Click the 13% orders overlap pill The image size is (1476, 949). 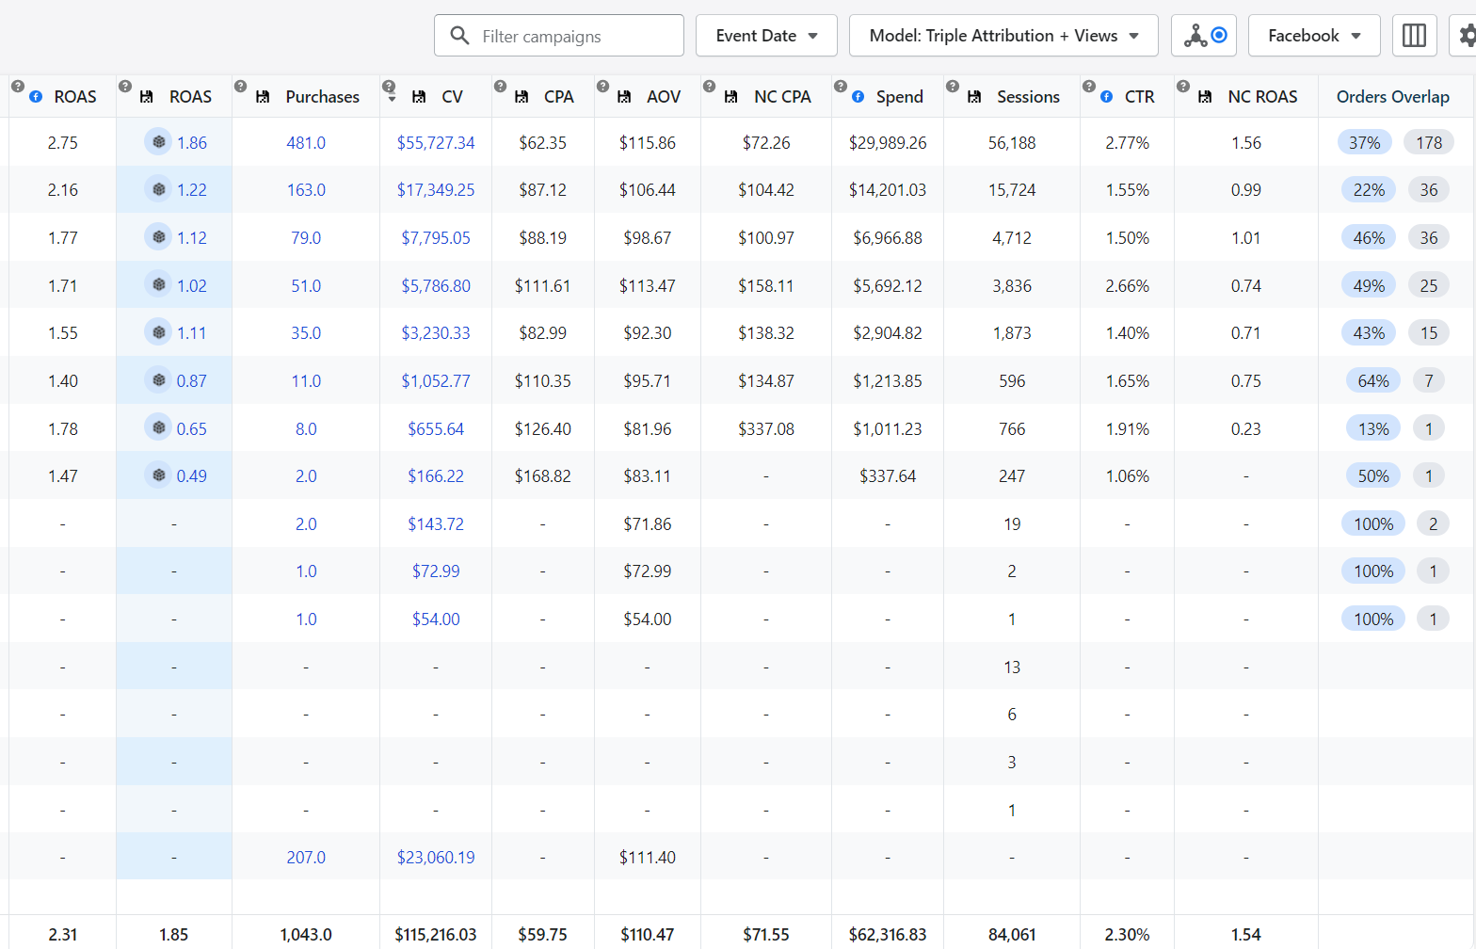[x=1373, y=428]
